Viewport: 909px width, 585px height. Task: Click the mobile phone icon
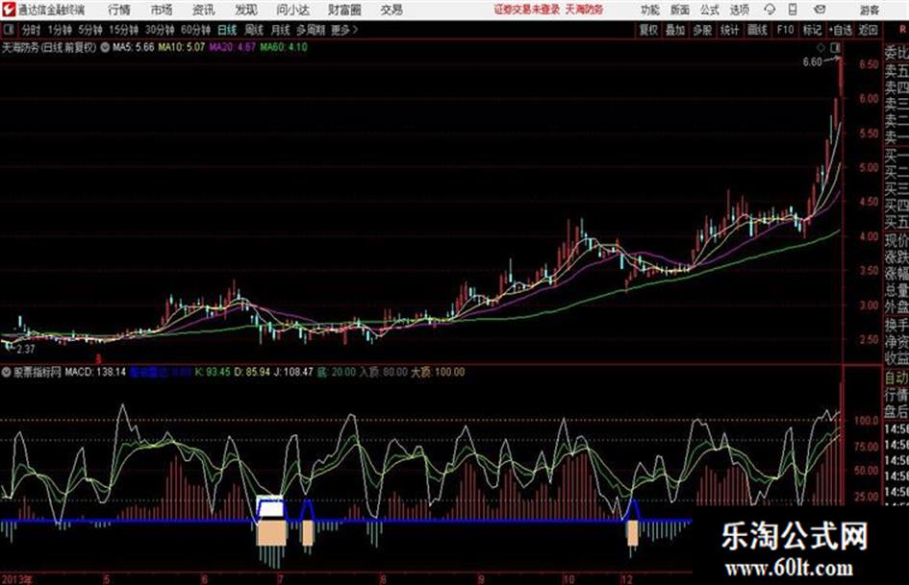click(x=793, y=10)
